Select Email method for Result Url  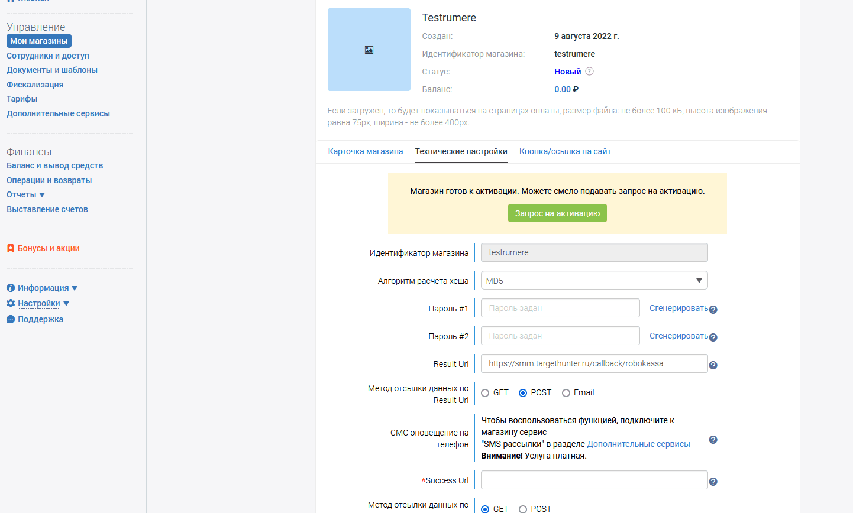click(566, 393)
